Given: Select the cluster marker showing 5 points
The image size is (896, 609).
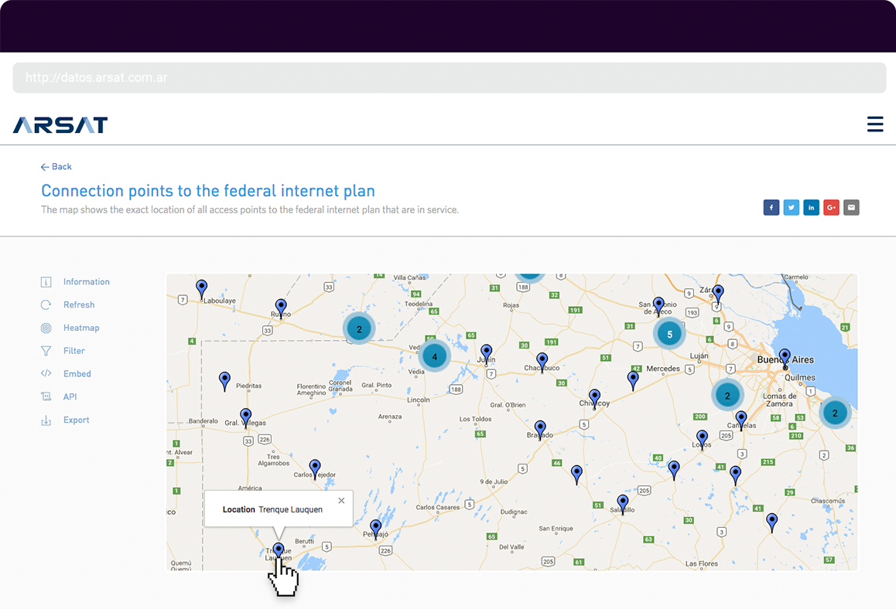Looking at the screenshot, I should [669, 334].
